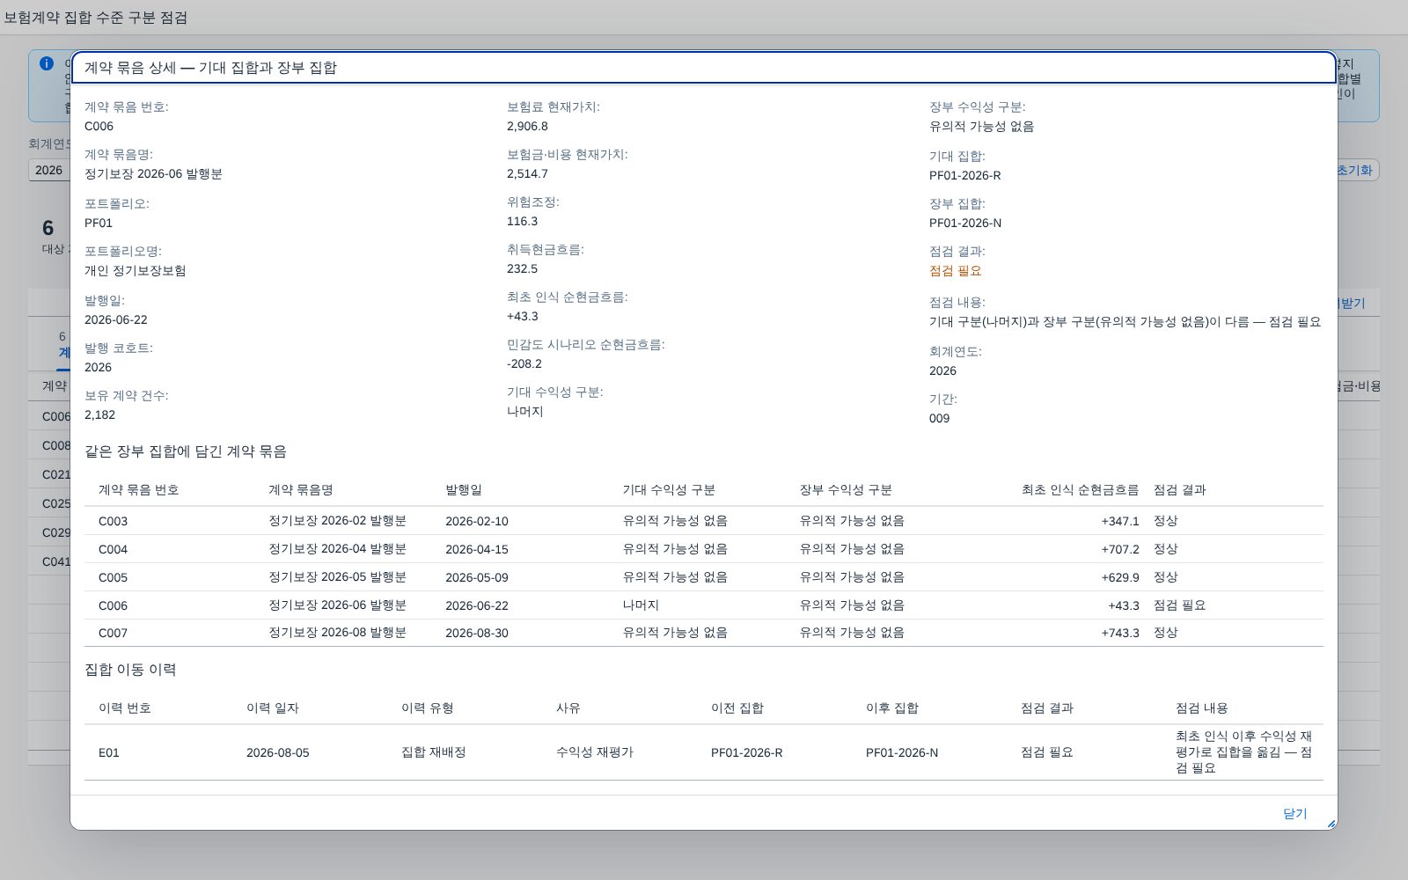This screenshot has width=1408, height=880.
Task: Select row C003 in the contract group table
Action: 703,521
